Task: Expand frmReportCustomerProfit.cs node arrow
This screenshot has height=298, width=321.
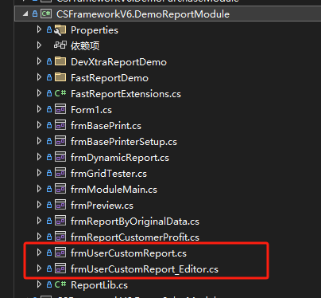Action: (x=39, y=237)
